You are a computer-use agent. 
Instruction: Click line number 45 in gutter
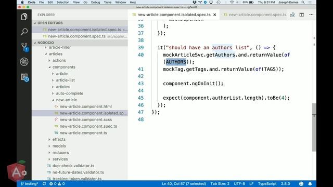[x=141, y=98]
